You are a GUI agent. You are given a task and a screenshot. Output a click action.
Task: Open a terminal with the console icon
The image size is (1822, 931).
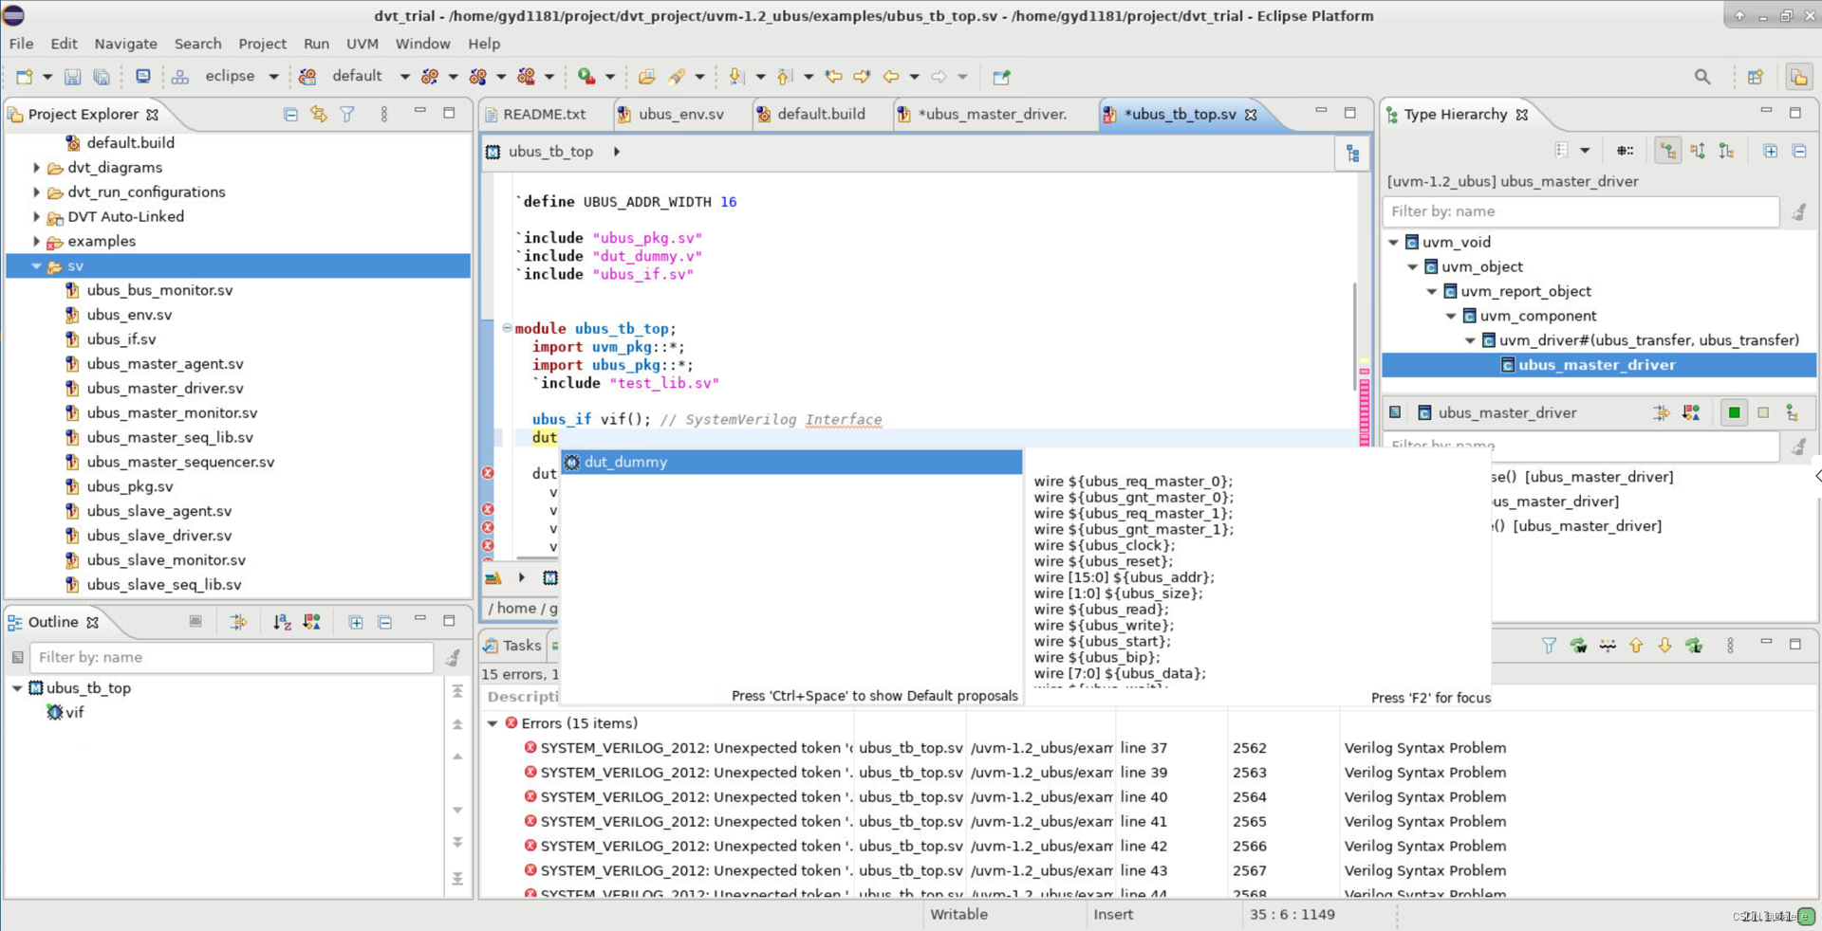click(x=143, y=77)
